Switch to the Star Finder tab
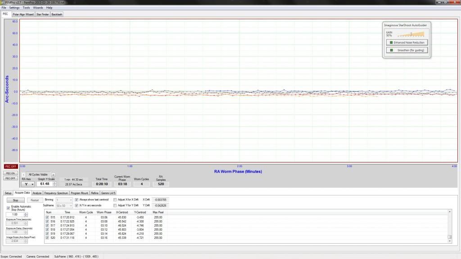The height and width of the screenshot is (259, 461). coord(43,14)
